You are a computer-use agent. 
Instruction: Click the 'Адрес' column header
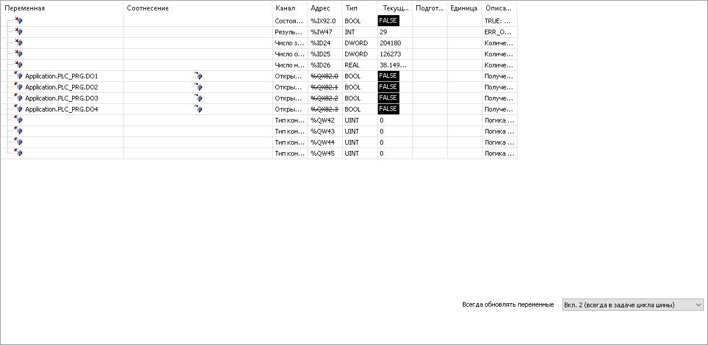tap(320, 8)
